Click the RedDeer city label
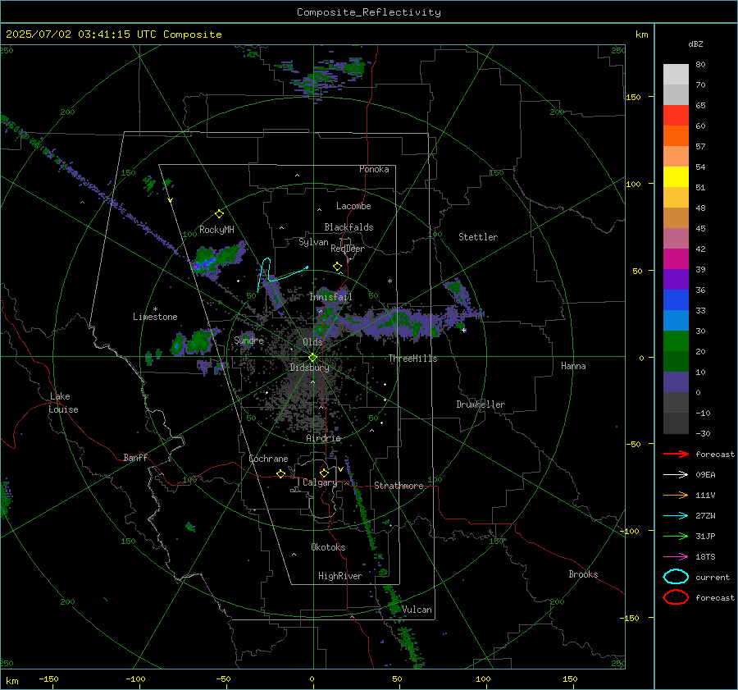The width and height of the screenshot is (738, 690). (348, 249)
